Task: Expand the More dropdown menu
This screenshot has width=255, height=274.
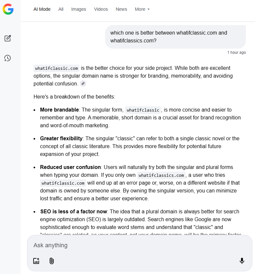Action: (142, 9)
